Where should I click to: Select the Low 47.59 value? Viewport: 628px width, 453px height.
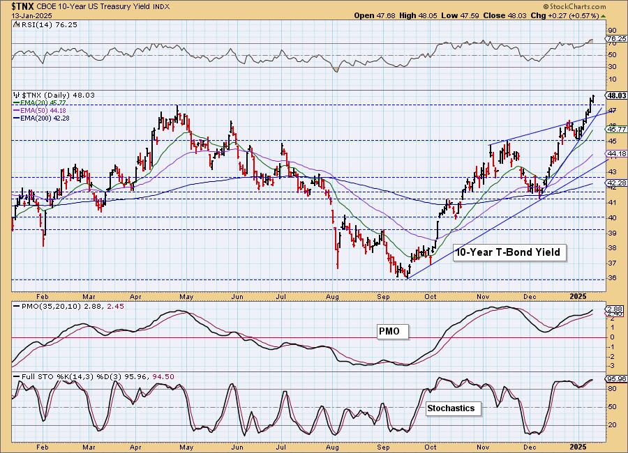(459, 15)
